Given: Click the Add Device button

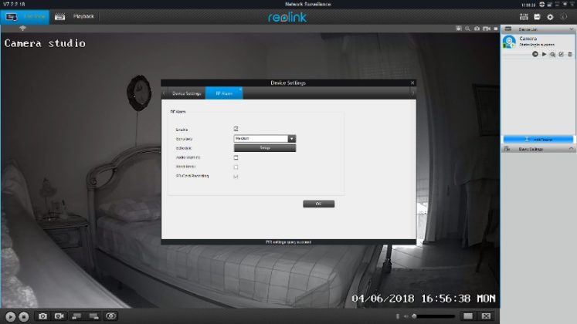Looking at the screenshot, I should [538, 140].
